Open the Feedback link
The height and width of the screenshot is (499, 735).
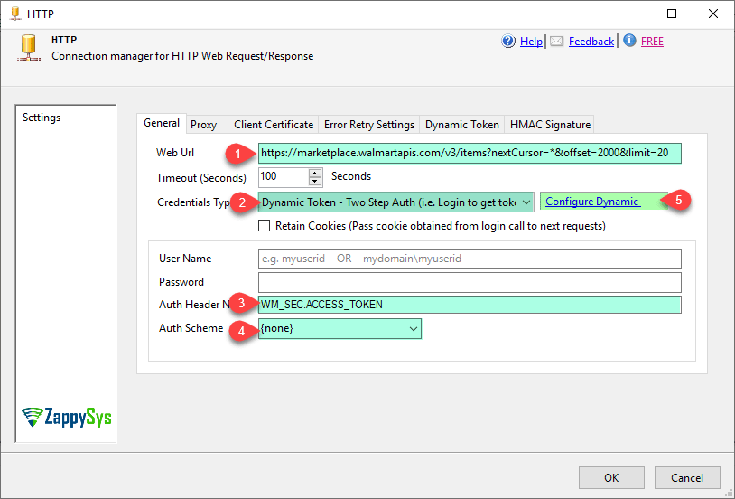tap(591, 42)
